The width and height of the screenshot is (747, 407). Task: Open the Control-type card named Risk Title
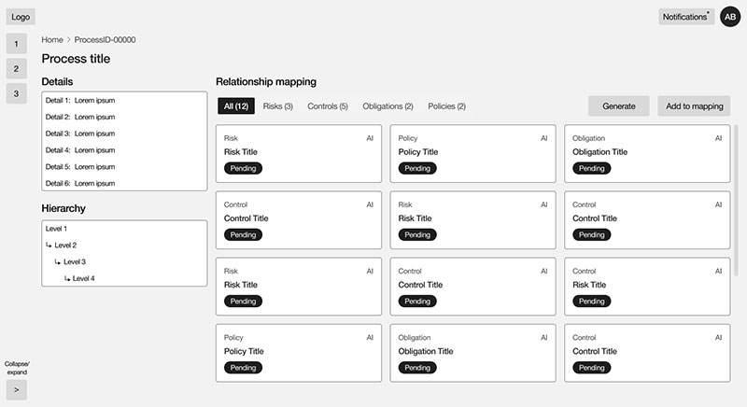647,287
